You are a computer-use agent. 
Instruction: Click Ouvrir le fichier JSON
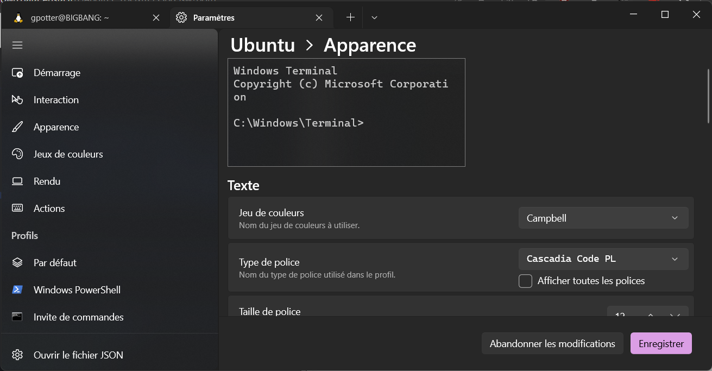(109, 355)
